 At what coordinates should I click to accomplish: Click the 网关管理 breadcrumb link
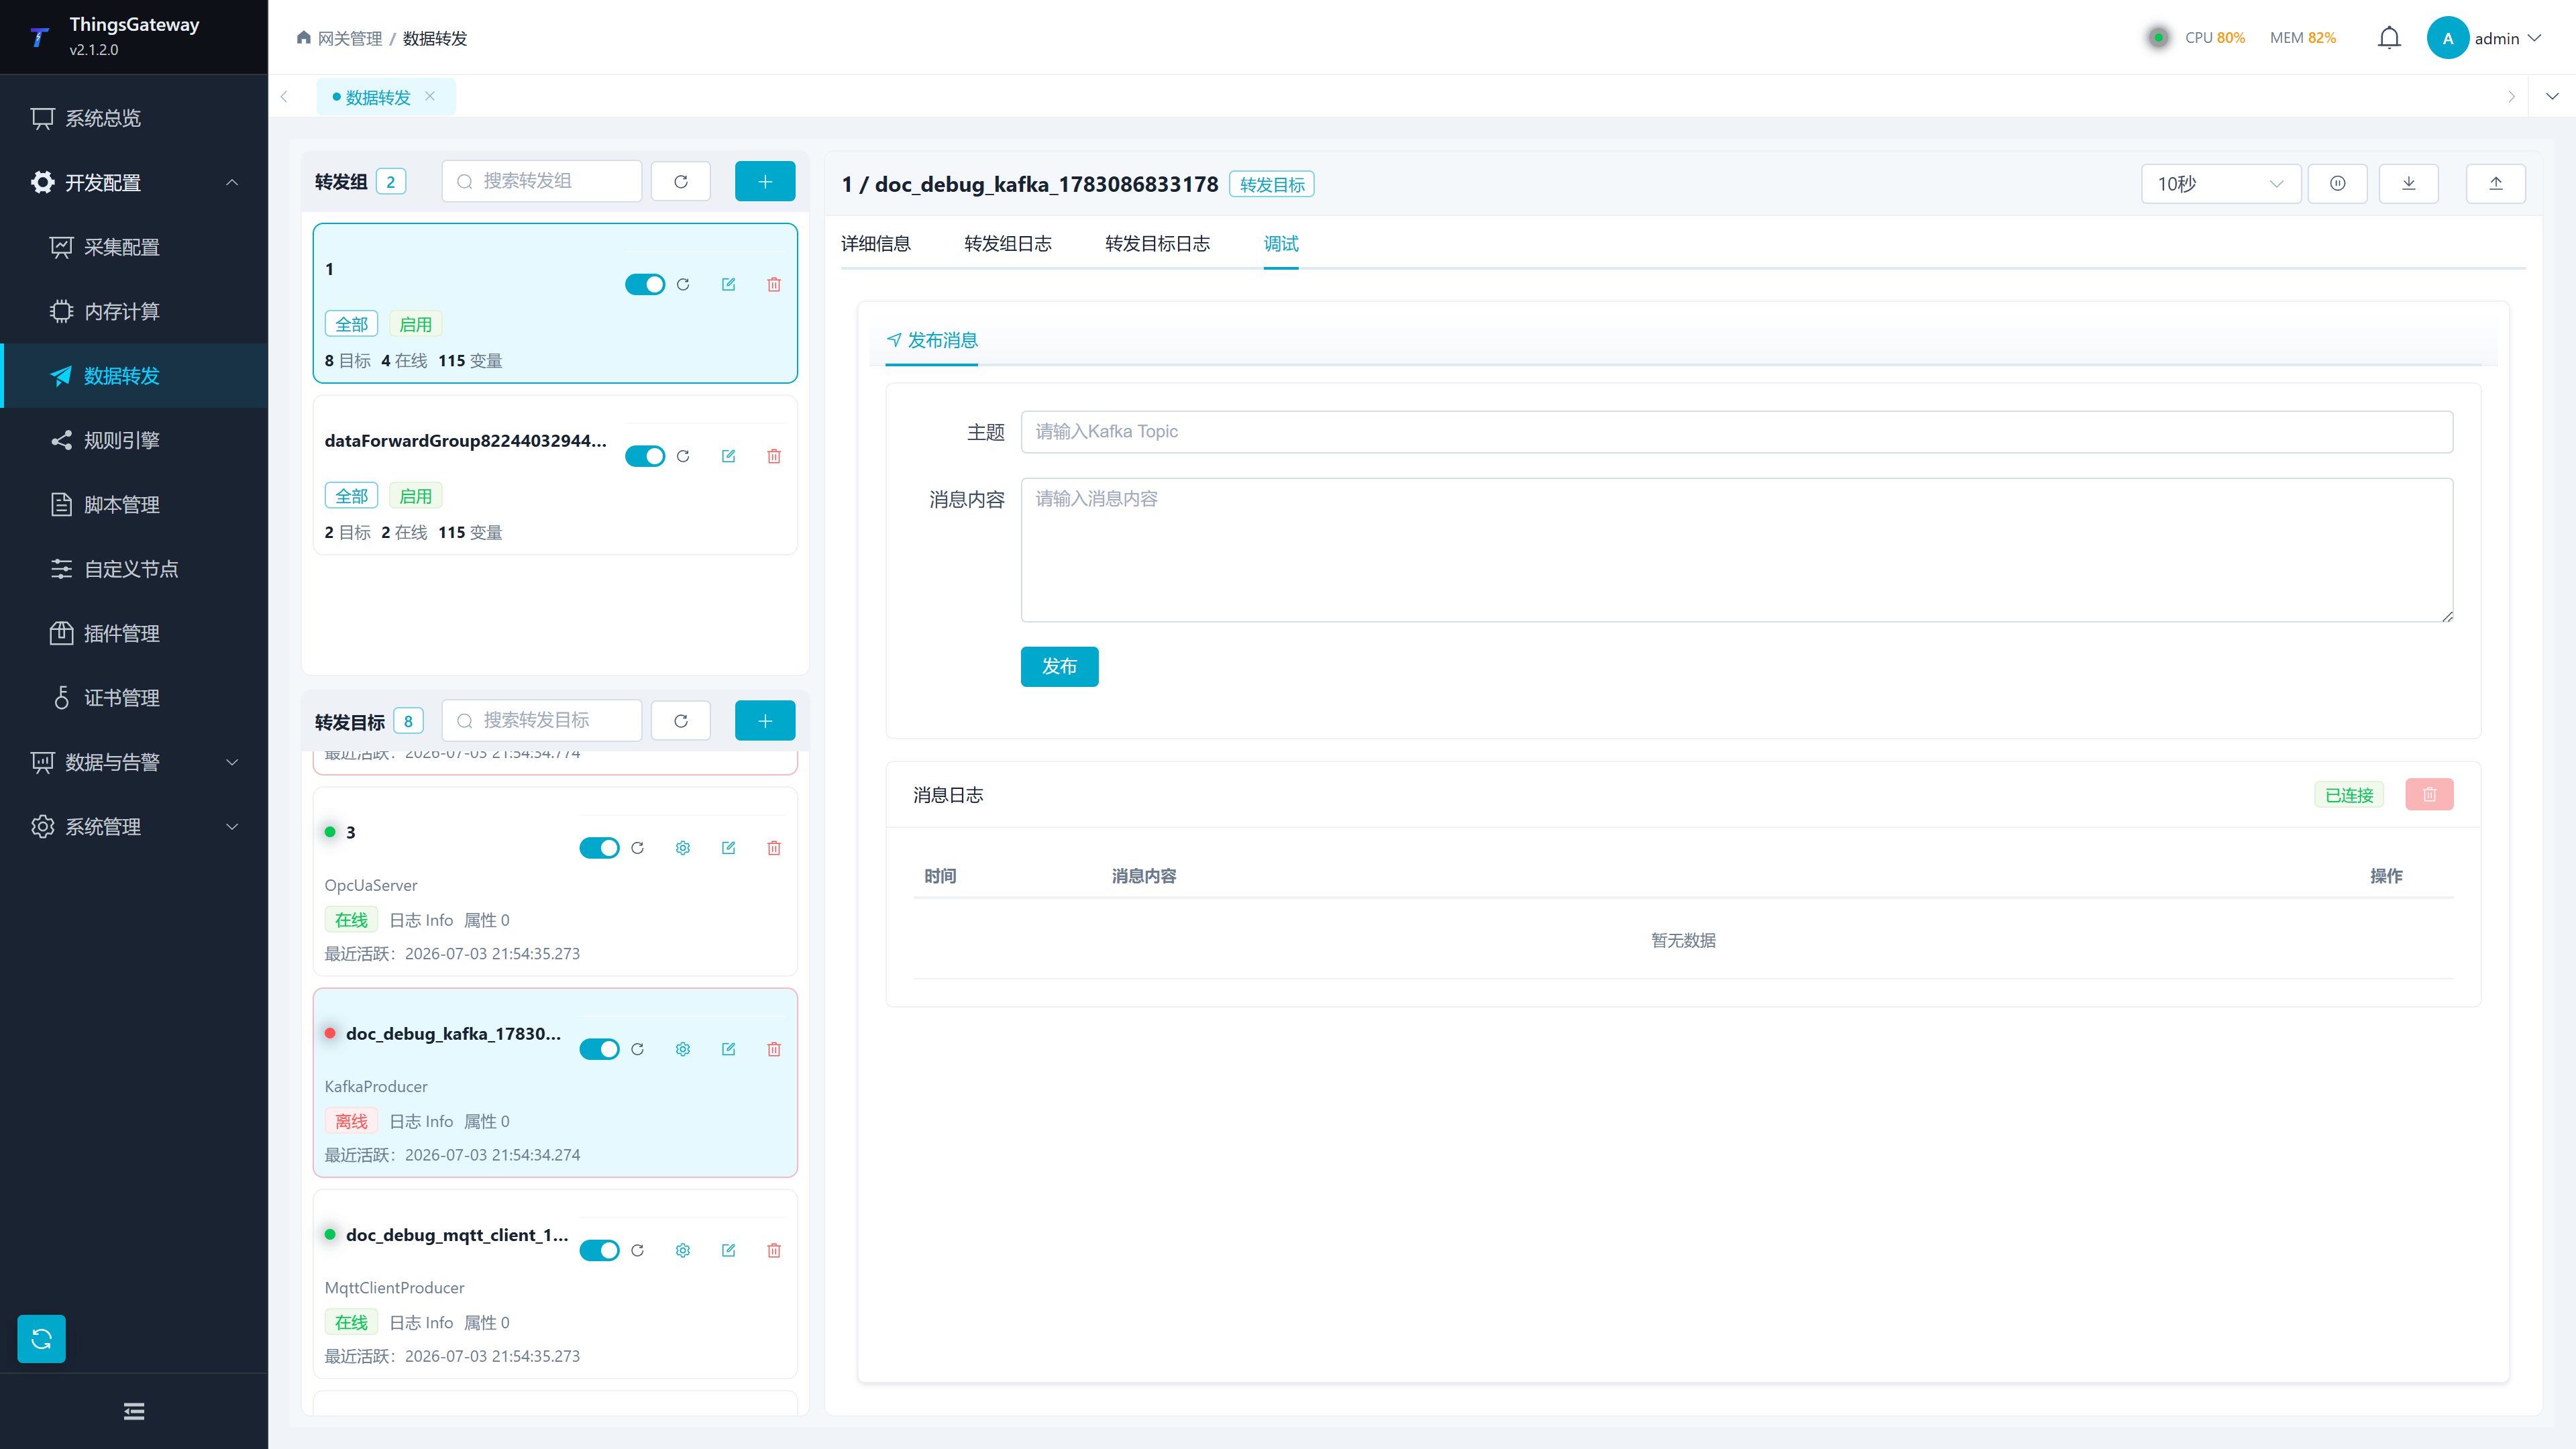(x=350, y=38)
